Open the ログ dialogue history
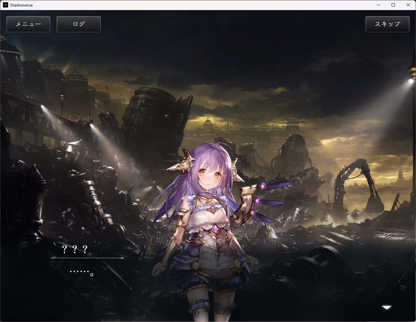416x322 pixels. click(x=78, y=24)
